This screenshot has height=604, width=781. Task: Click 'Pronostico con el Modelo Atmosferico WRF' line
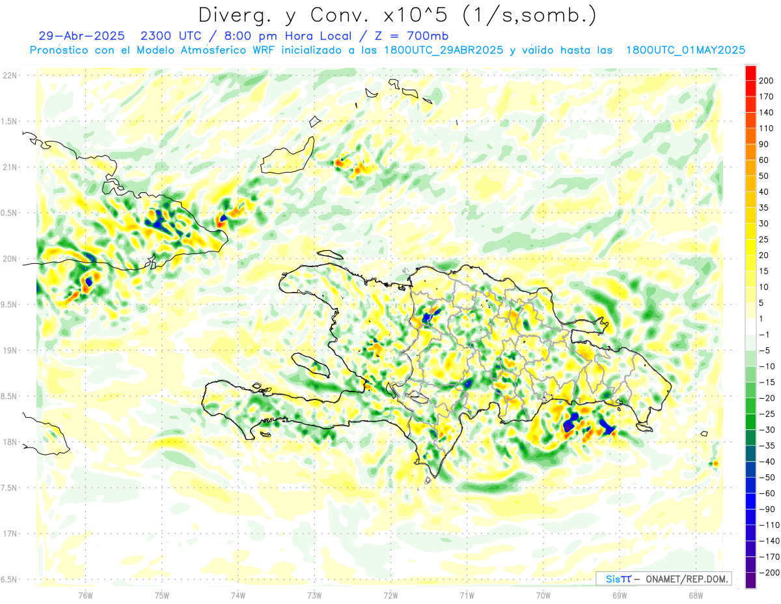tap(154, 50)
